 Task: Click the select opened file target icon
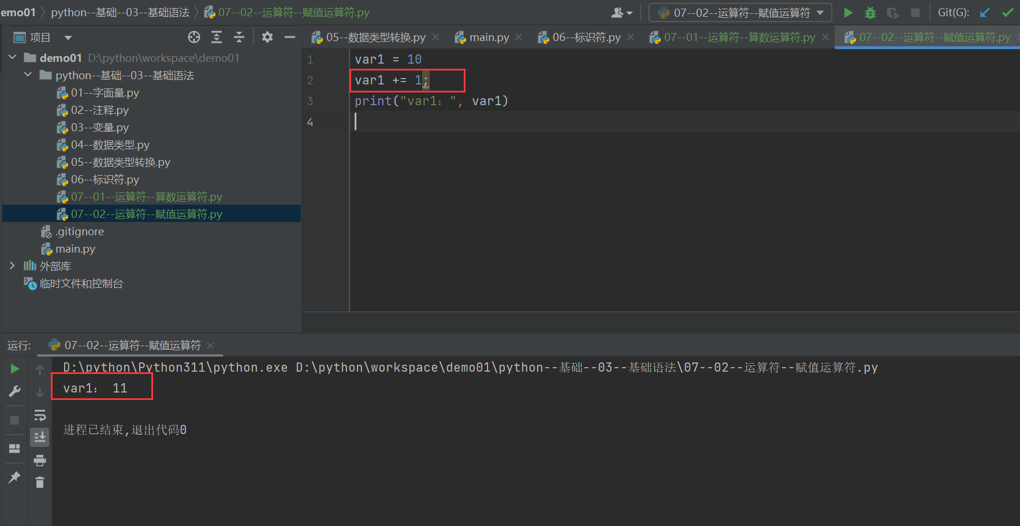point(194,38)
